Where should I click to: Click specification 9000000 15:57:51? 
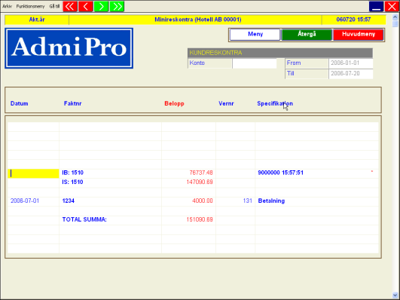pyautogui.click(x=281, y=173)
